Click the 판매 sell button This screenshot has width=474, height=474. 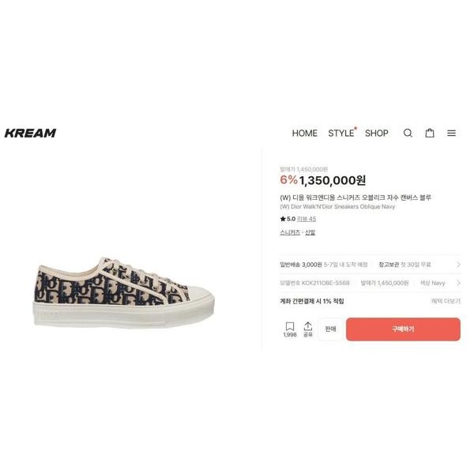[330, 329]
